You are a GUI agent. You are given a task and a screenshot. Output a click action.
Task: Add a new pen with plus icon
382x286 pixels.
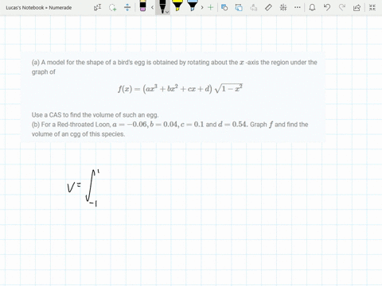click(210, 7)
